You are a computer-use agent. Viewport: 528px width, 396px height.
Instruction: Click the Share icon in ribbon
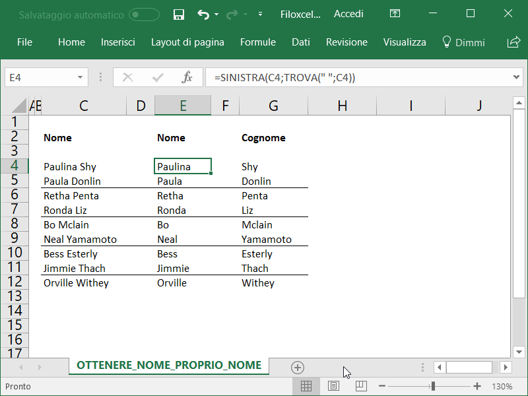513,42
